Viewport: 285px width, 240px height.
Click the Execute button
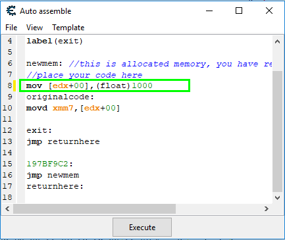click(142, 228)
